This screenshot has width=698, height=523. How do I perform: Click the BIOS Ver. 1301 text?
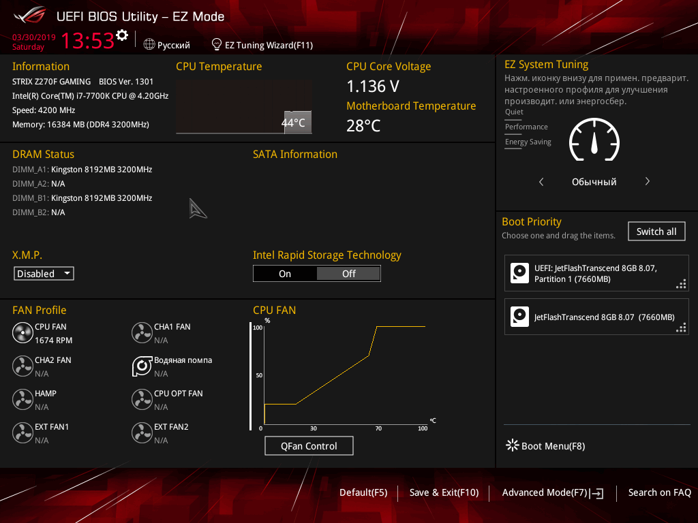click(x=126, y=82)
